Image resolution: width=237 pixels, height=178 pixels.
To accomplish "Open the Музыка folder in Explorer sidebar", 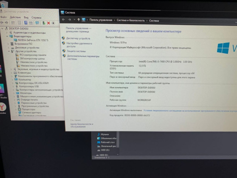I will pos(105,134).
